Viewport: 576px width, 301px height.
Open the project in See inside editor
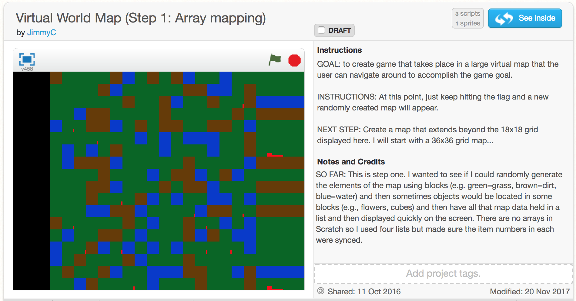pos(525,18)
